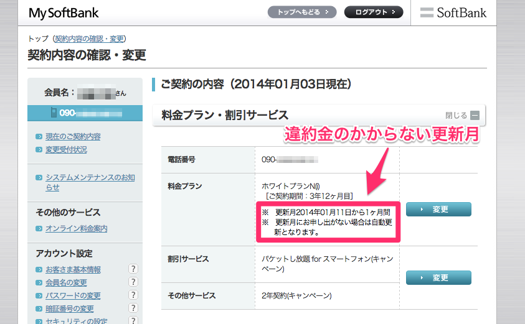Click arrow bullet beside 現在のご契約内容
This screenshot has height=324, width=525.
click(39, 136)
